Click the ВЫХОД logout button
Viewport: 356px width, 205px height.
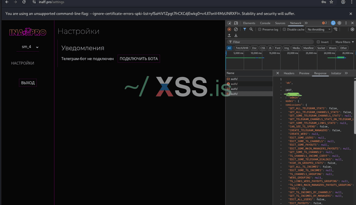[28, 83]
